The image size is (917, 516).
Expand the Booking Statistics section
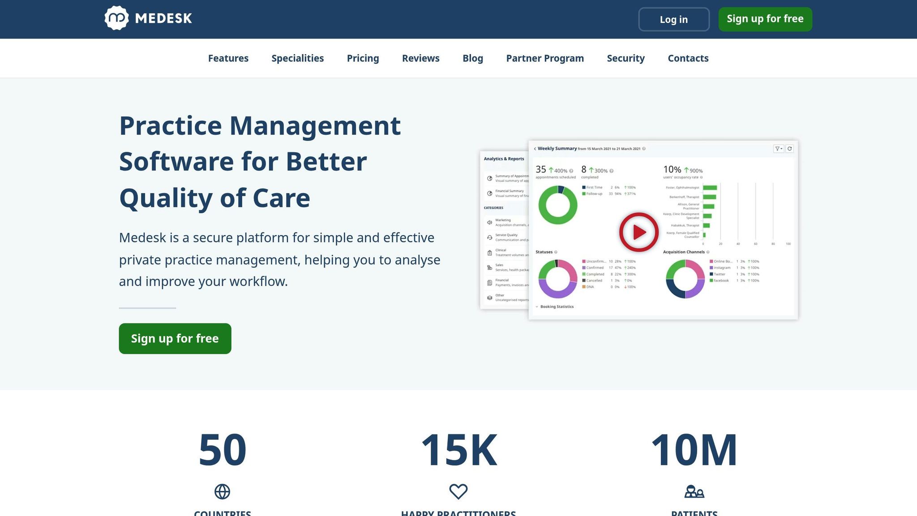point(554,307)
